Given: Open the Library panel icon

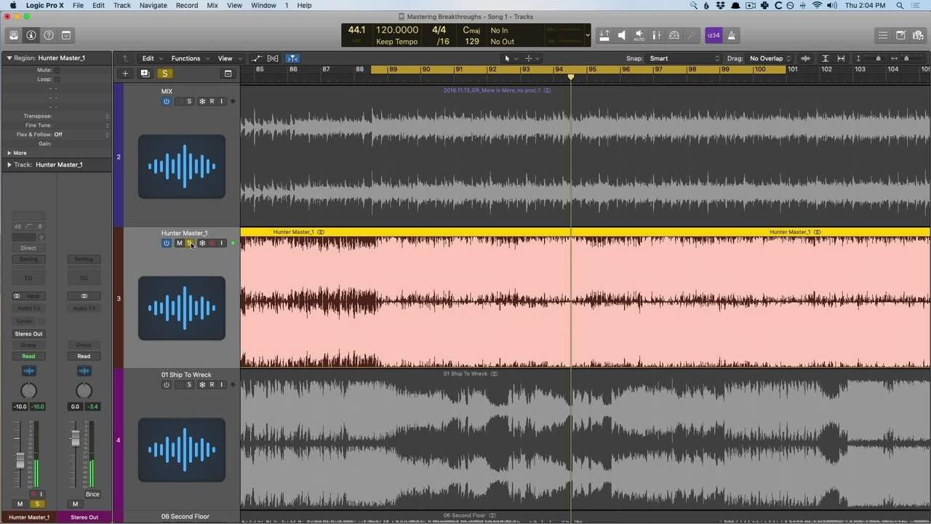Looking at the screenshot, I should [x=14, y=35].
